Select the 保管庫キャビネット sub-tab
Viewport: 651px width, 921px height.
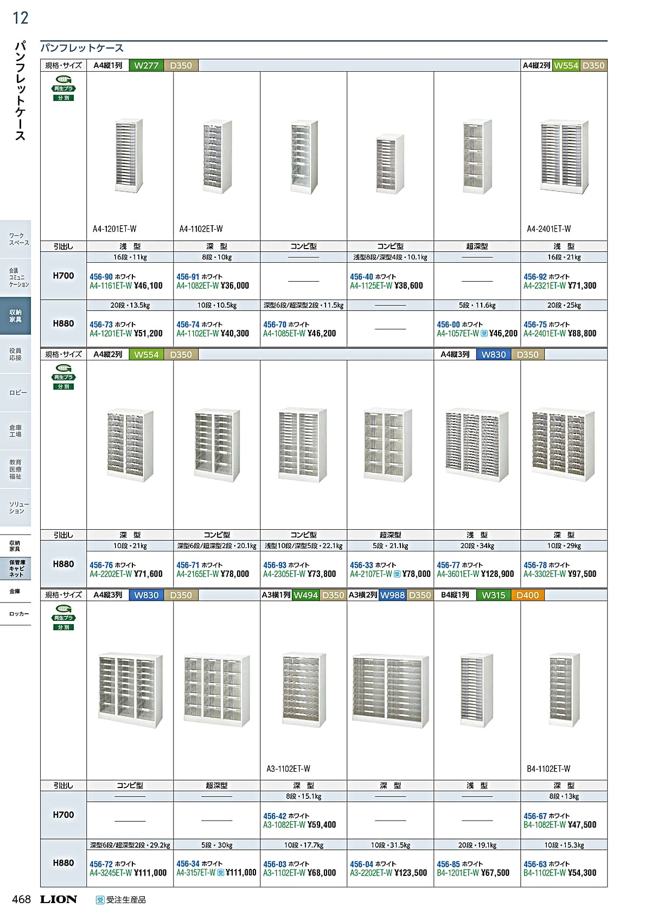(x=16, y=568)
